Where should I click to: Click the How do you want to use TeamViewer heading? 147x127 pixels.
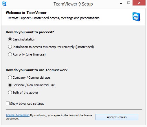(x=36, y=70)
